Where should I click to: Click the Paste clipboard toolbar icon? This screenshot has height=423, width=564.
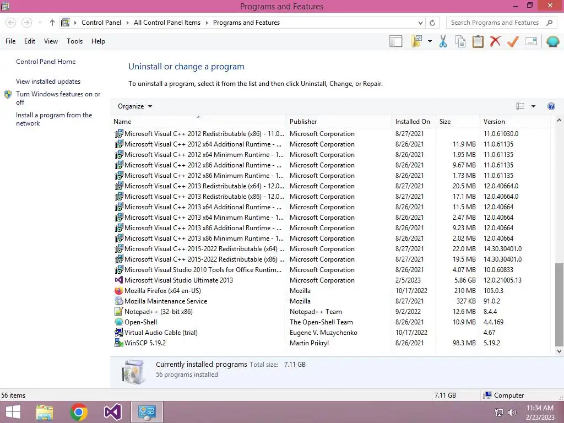(478, 41)
